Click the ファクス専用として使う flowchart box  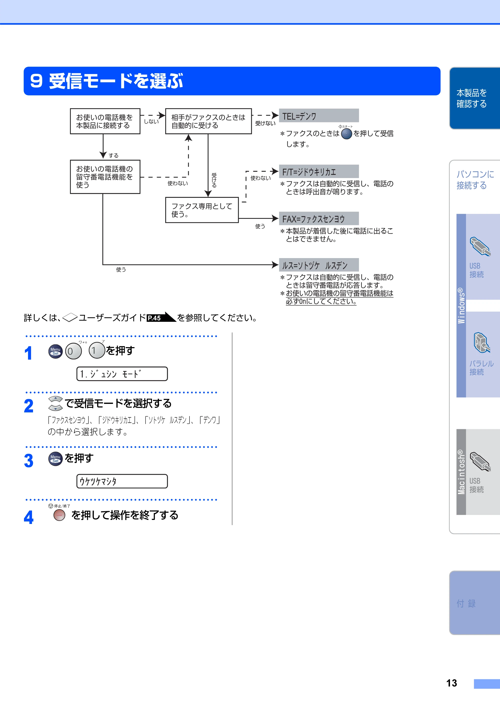click(202, 210)
